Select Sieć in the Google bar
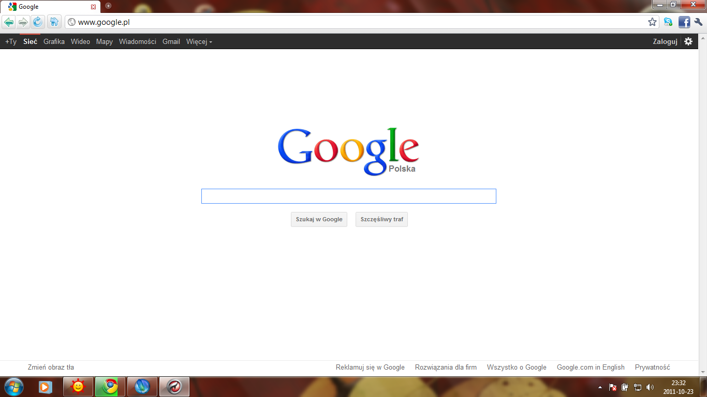The image size is (707, 397). [x=31, y=42]
